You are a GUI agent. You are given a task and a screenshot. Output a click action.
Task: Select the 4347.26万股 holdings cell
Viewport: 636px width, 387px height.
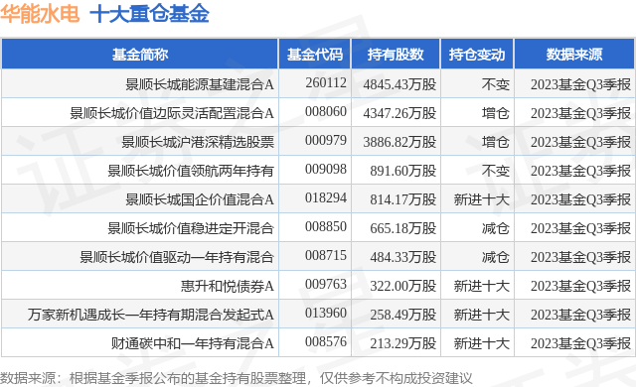click(399, 113)
